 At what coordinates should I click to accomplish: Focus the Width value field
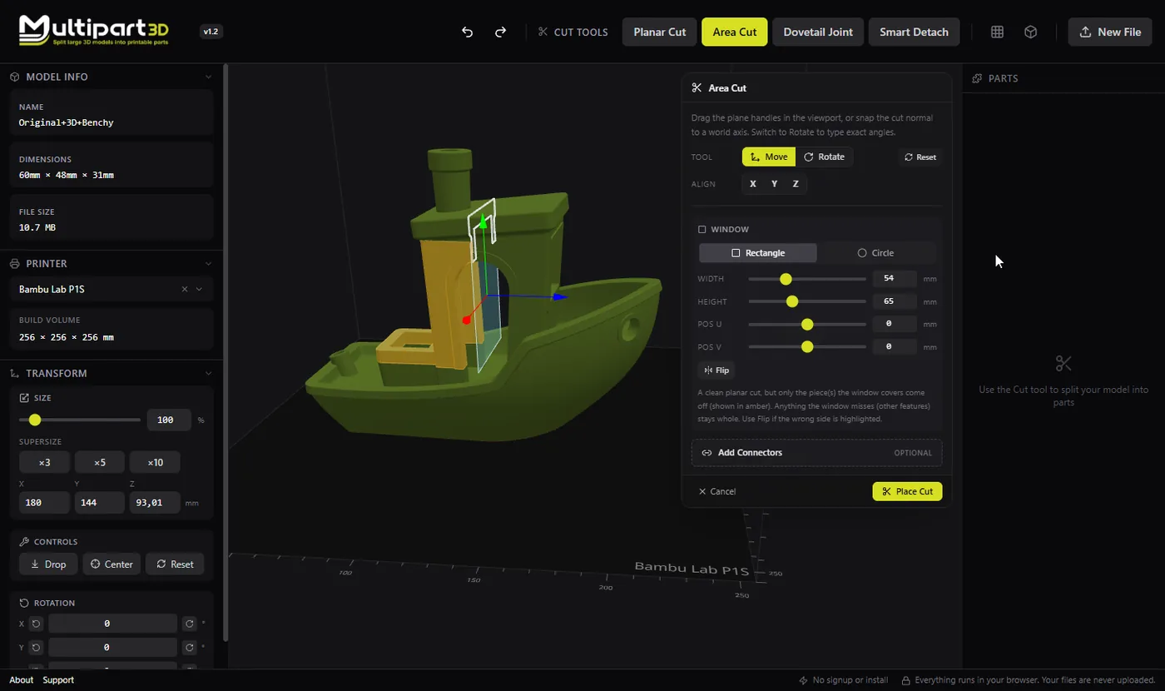coord(895,279)
